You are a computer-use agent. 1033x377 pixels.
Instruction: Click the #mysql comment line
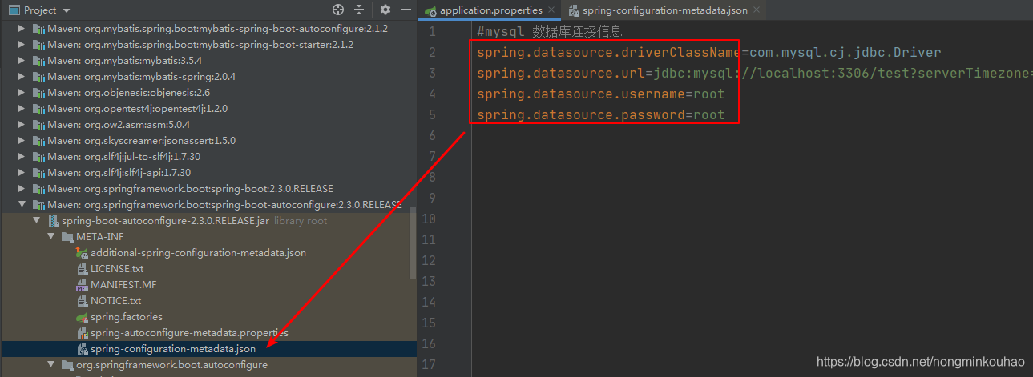pos(549,31)
